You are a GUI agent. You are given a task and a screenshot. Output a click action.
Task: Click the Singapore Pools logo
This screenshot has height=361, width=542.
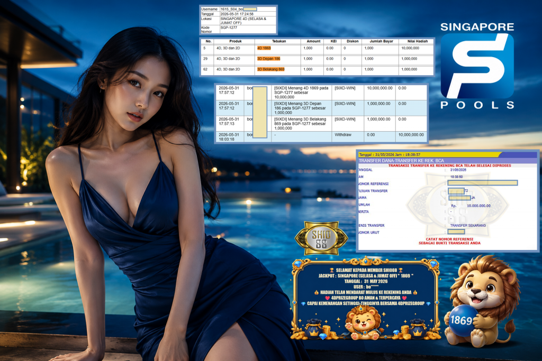477,66
